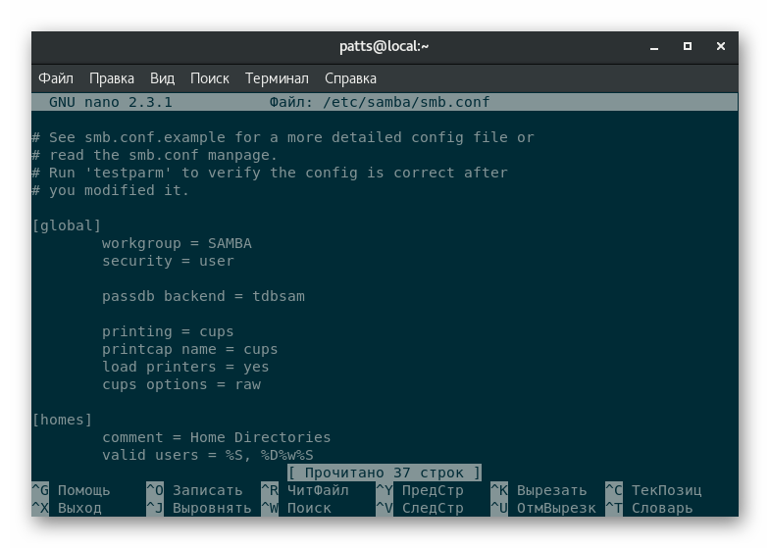Place cursor on the valid users line
This screenshot has width=770, height=548.
208,455
